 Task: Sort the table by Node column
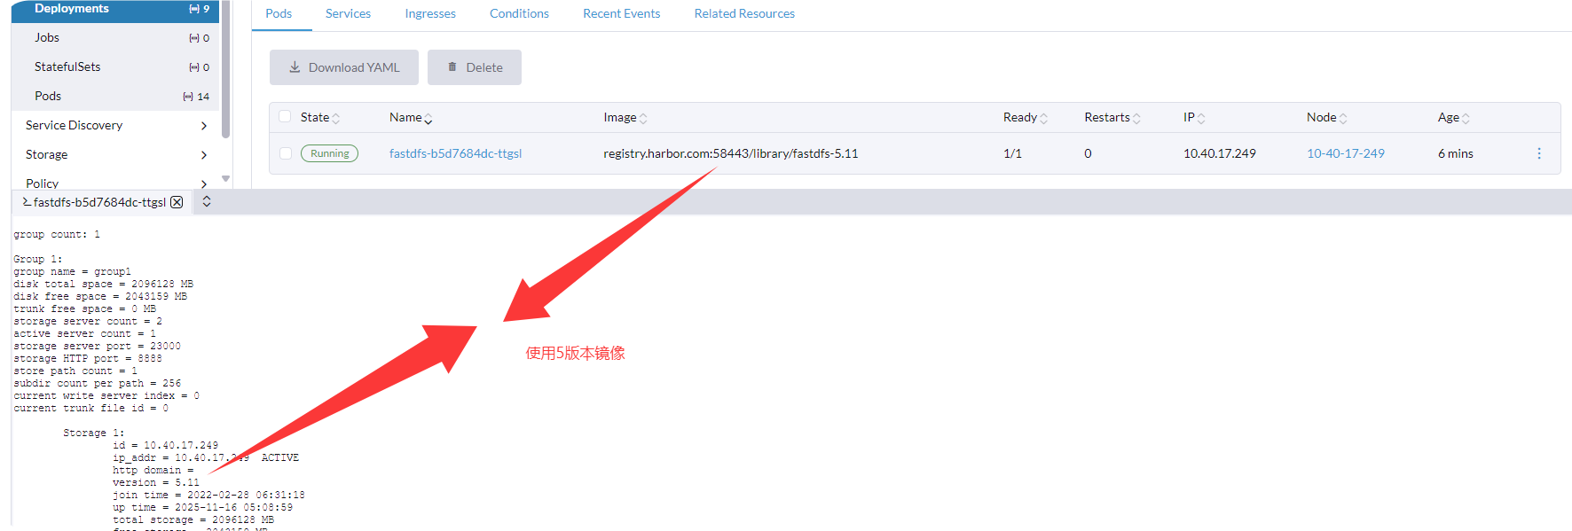pyautogui.click(x=1327, y=117)
